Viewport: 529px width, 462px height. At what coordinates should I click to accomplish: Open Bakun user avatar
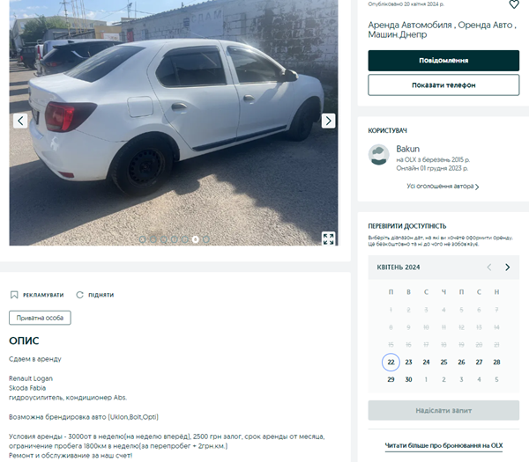[378, 155]
